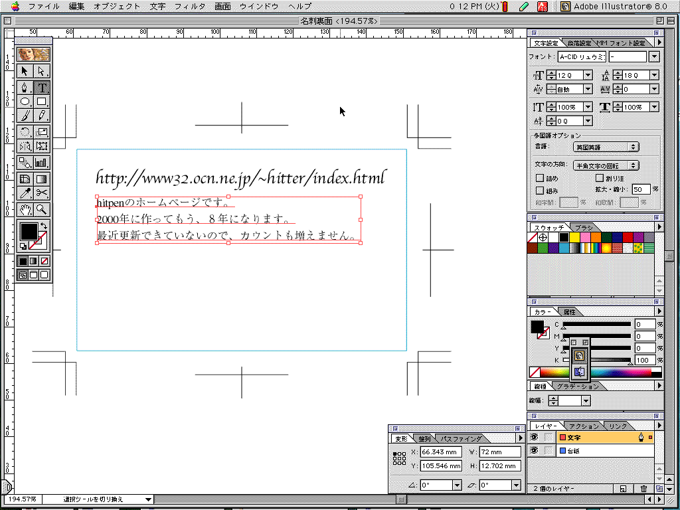This screenshot has height=510, width=680.
Task: Open the 言語 language popup menu
Action: 606,147
